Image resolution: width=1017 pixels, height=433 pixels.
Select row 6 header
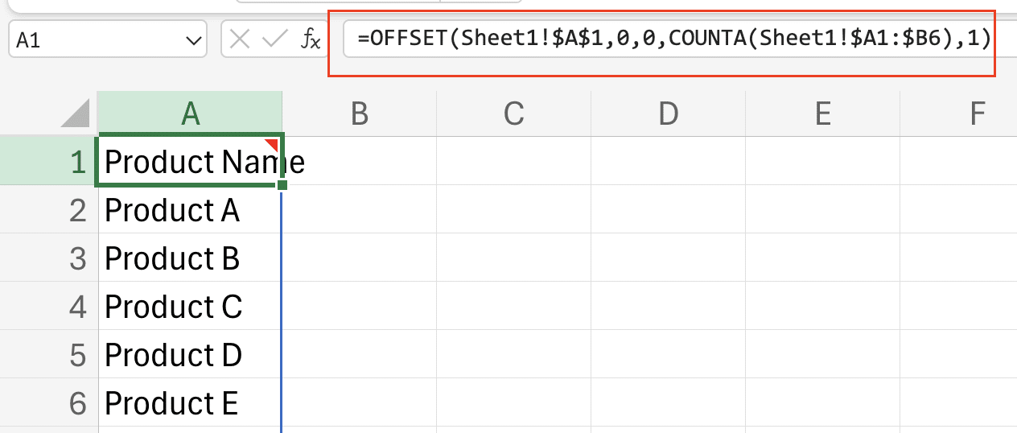(77, 403)
